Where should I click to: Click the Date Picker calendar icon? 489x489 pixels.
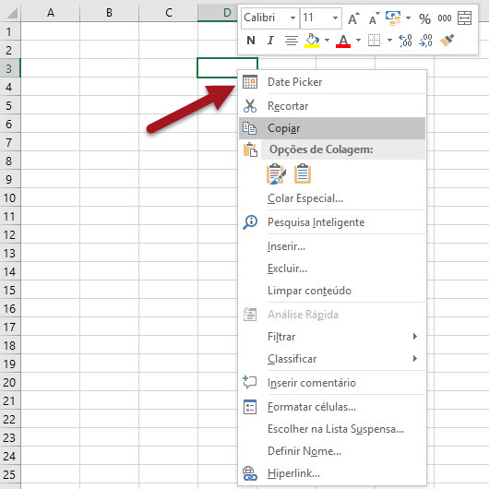coord(250,82)
